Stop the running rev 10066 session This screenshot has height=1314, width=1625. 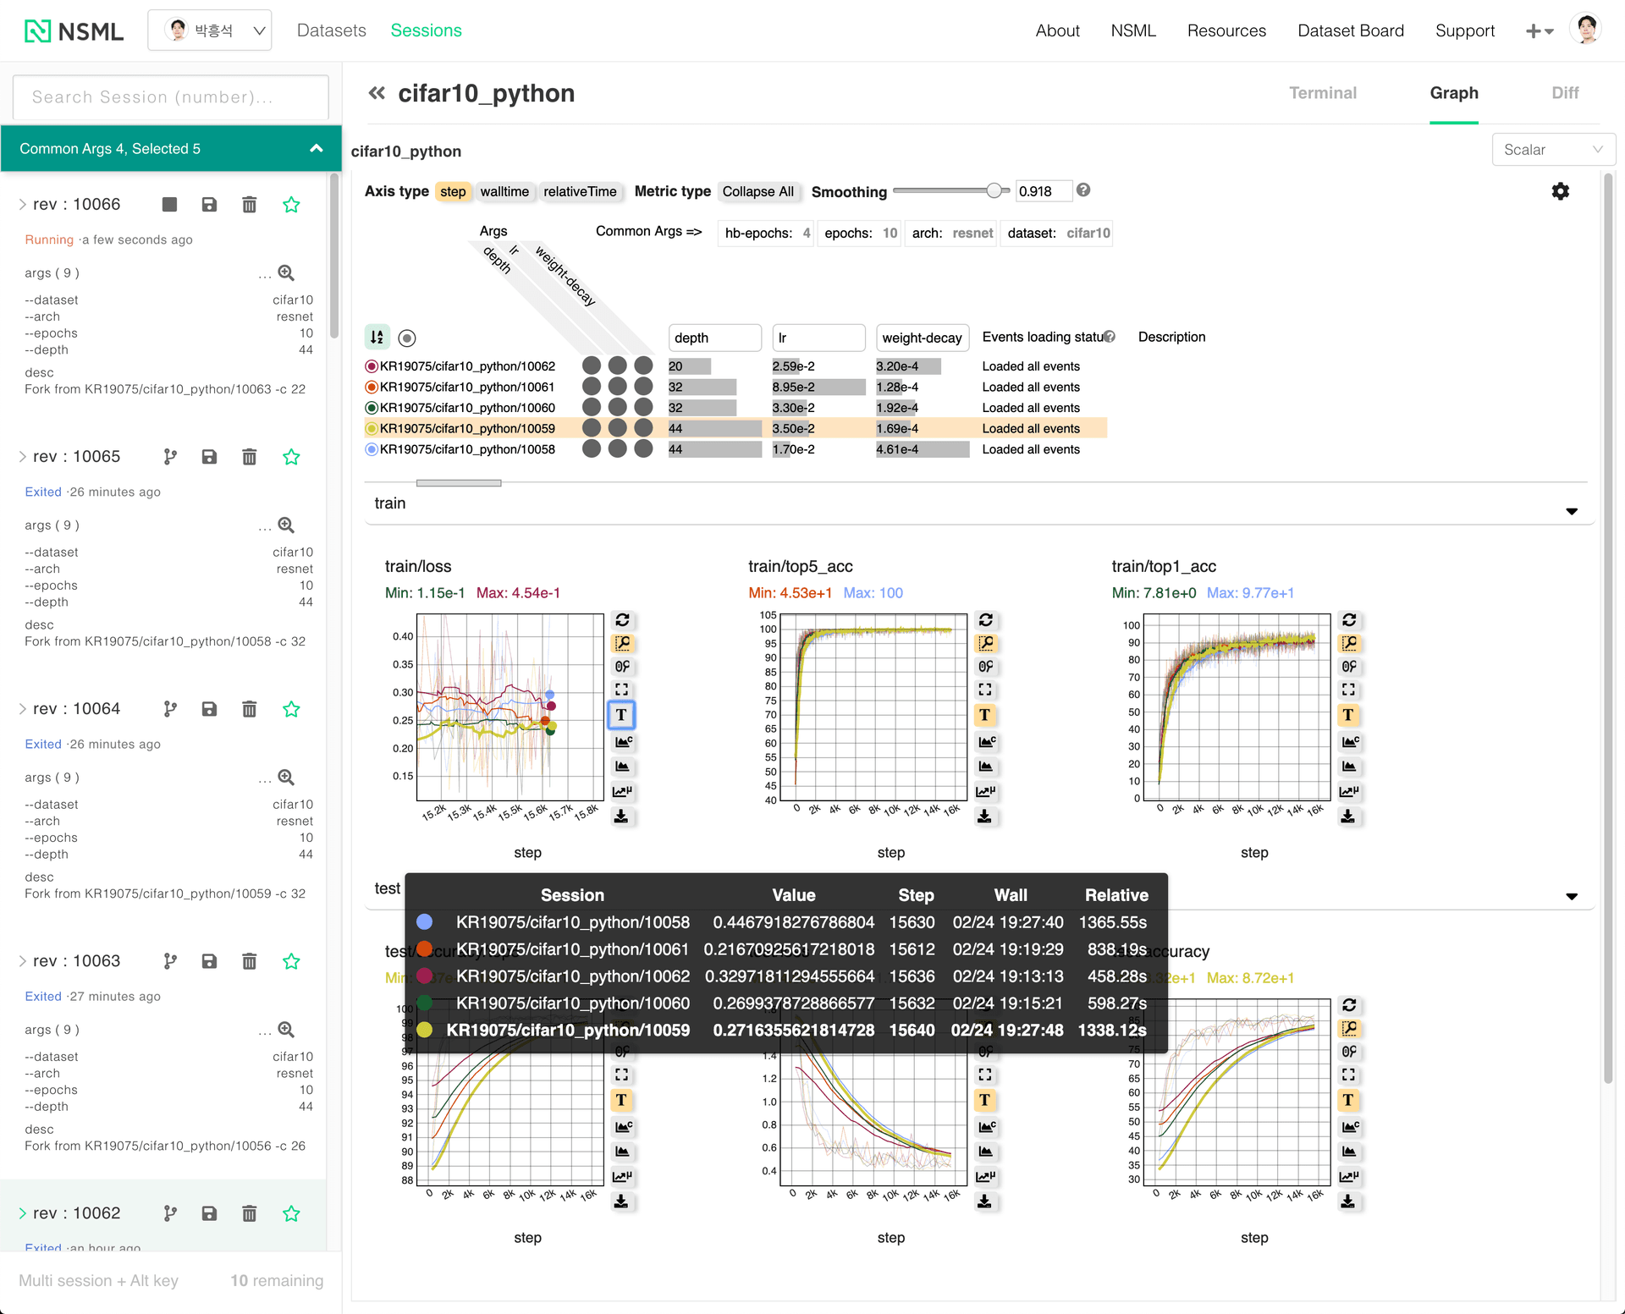click(169, 204)
